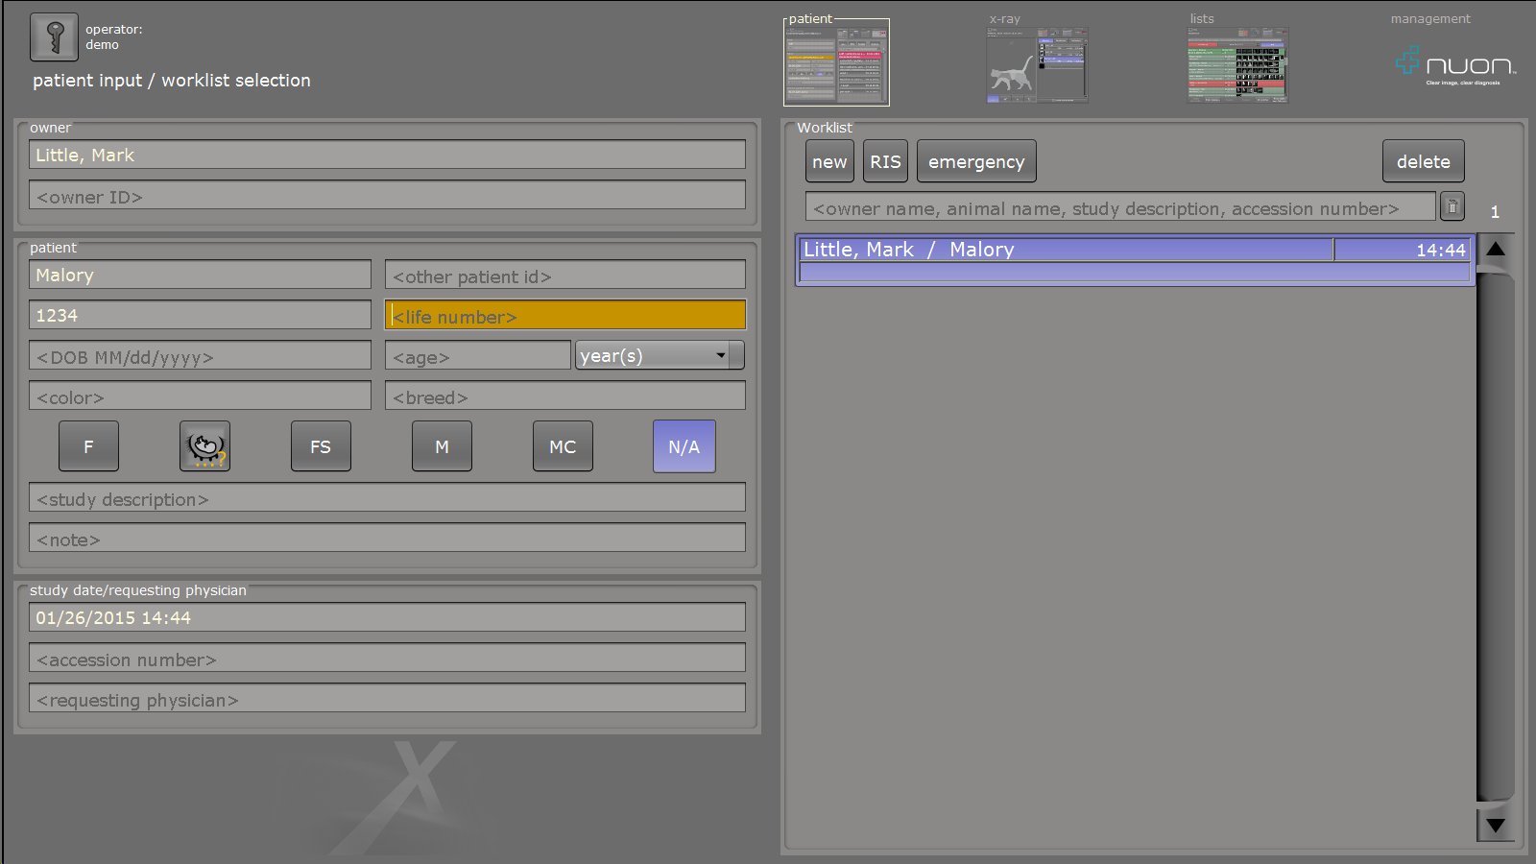Focus the worklist search filter field
The height and width of the screenshot is (864, 1536).
[1120, 206]
